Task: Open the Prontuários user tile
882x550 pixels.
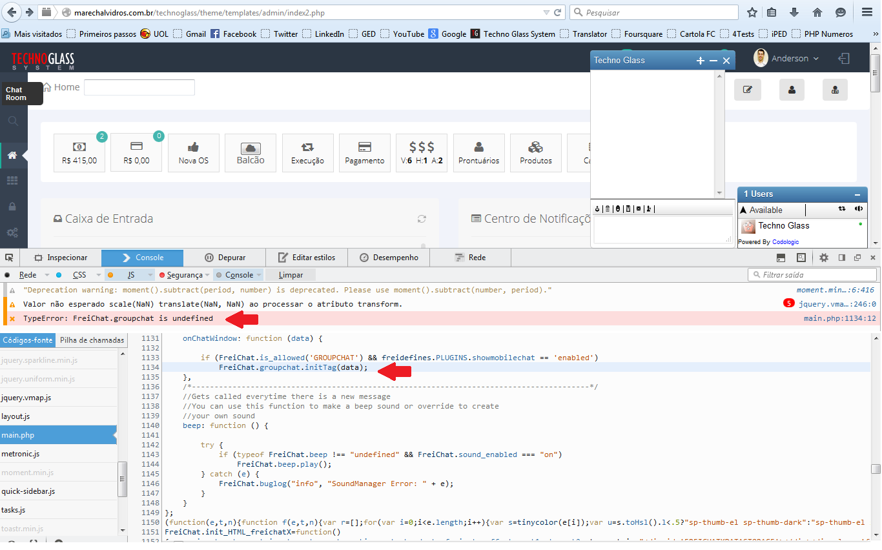Action: tap(478, 153)
